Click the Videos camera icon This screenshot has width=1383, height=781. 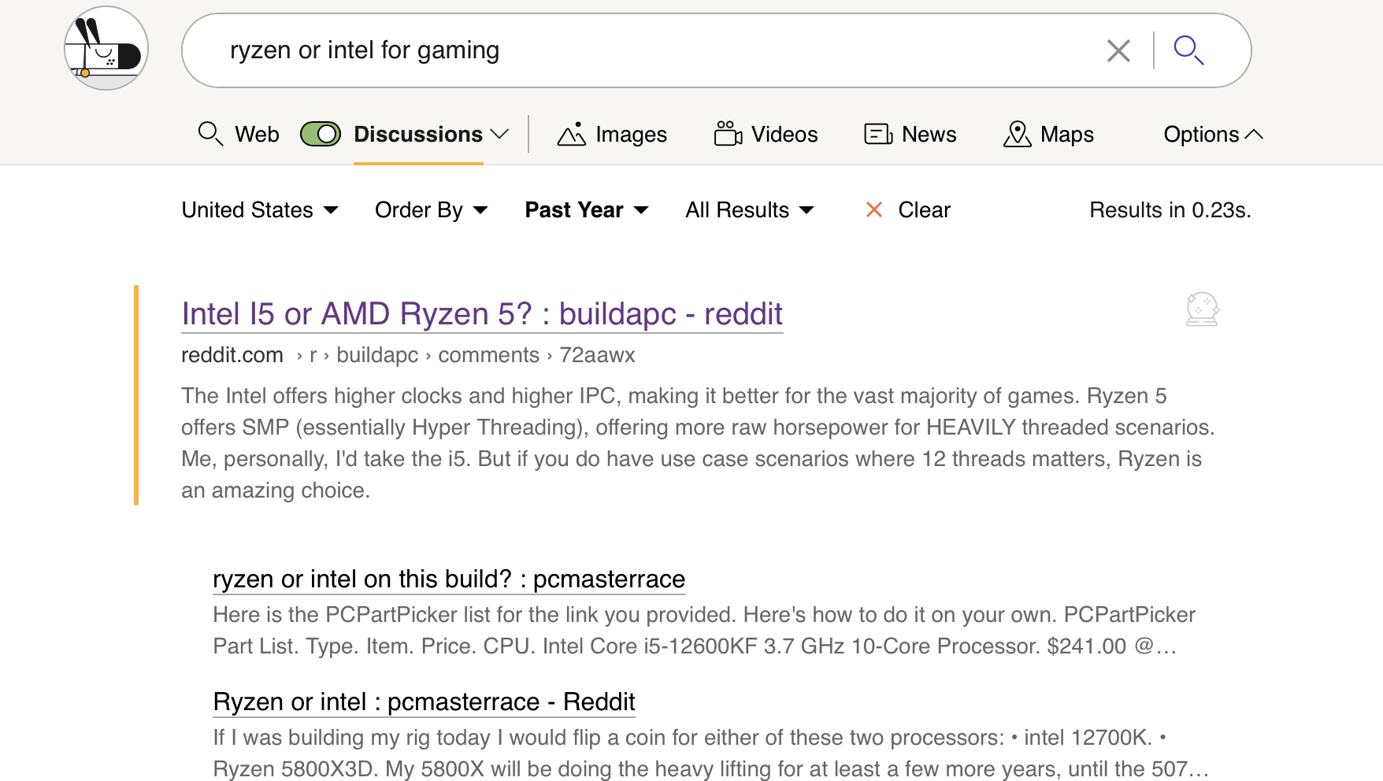point(727,134)
